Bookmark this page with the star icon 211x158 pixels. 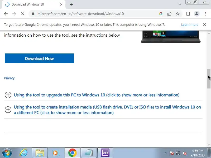pos(178,14)
